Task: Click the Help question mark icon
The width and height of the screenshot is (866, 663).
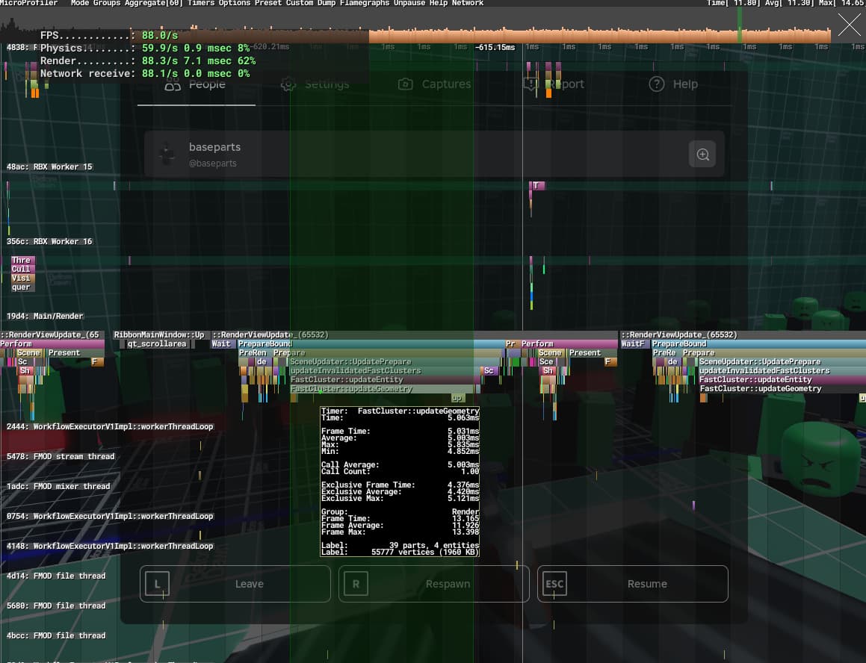Action: (656, 84)
